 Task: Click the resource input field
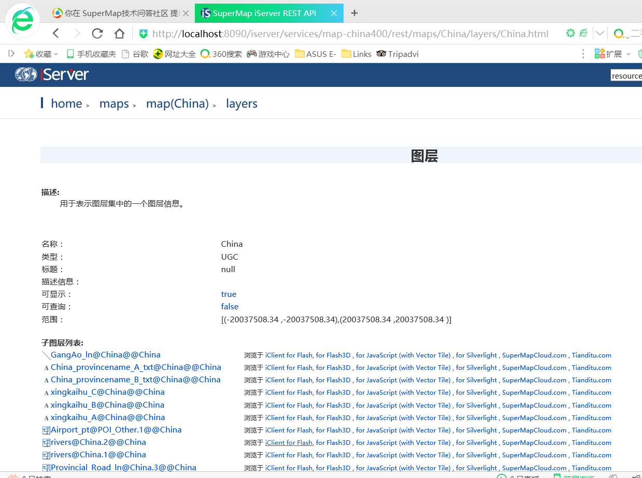pos(626,76)
